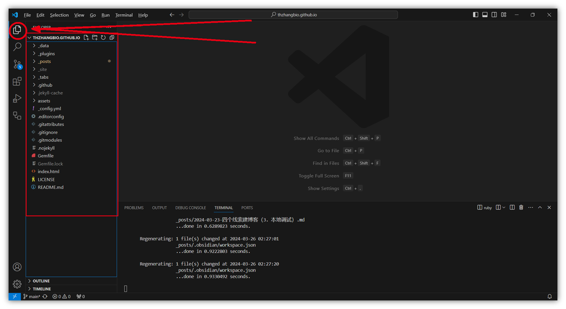This screenshot has width=566, height=309.
Task: Click the main* branch in status bar
Action: point(32,297)
